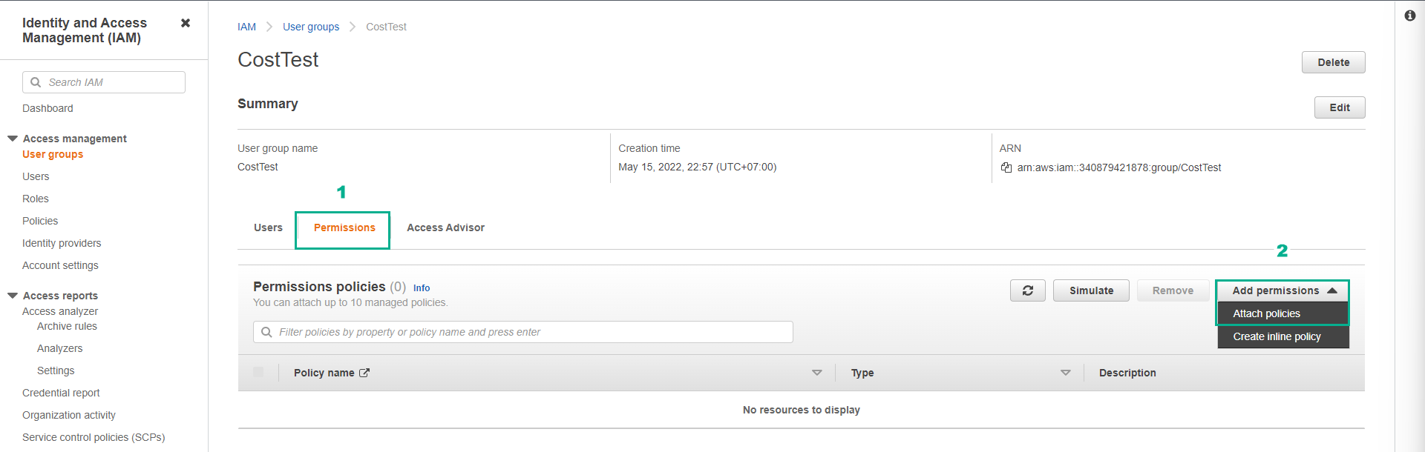Close the IAM navigation panel
Screen dimensions: 1425x452
186,23
